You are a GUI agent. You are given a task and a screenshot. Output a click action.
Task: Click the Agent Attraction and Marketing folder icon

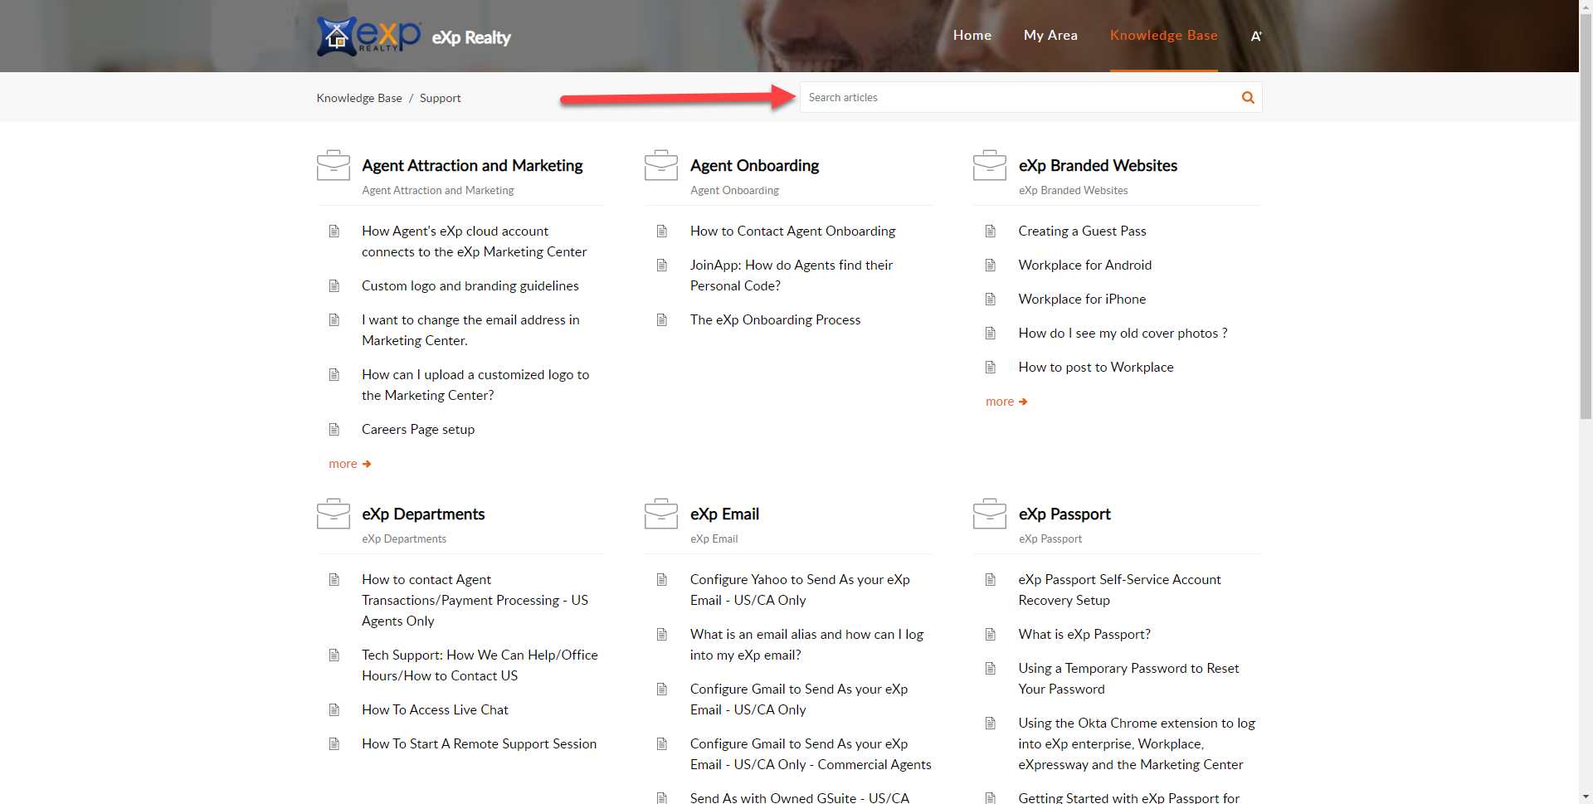coord(334,165)
